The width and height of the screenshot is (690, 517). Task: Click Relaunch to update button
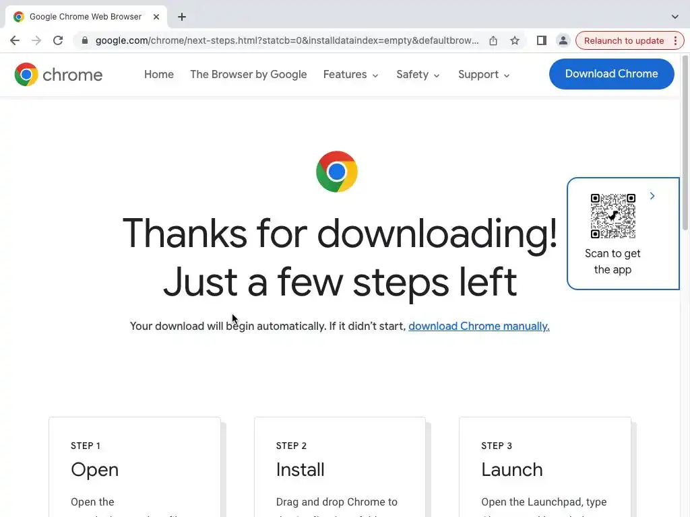pos(623,40)
